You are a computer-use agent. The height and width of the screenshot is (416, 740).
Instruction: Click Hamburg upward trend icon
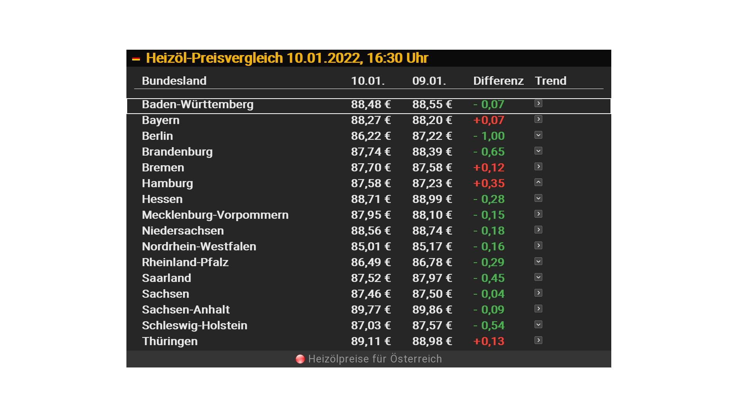point(538,183)
